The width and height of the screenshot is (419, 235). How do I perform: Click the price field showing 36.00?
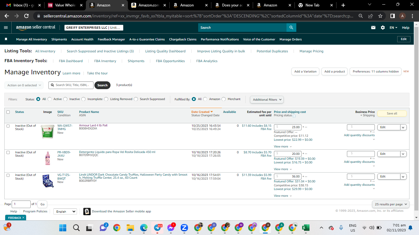coord(288,177)
